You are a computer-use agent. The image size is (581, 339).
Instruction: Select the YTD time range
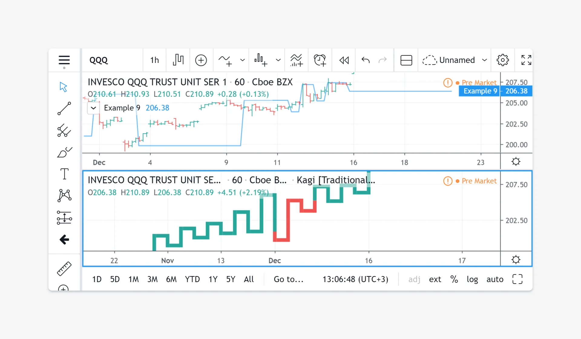pos(192,279)
